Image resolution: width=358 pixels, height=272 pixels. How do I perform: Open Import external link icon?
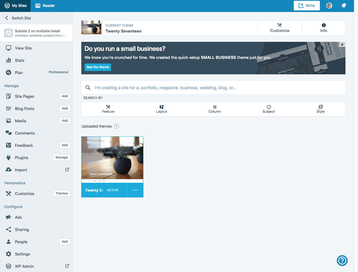pos(67,169)
